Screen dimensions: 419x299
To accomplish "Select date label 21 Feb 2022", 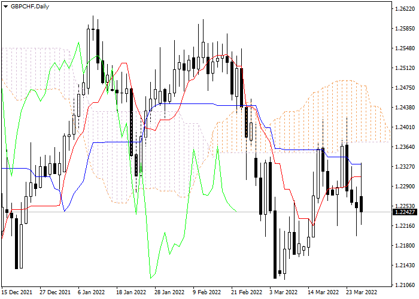I will tap(247, 292).
